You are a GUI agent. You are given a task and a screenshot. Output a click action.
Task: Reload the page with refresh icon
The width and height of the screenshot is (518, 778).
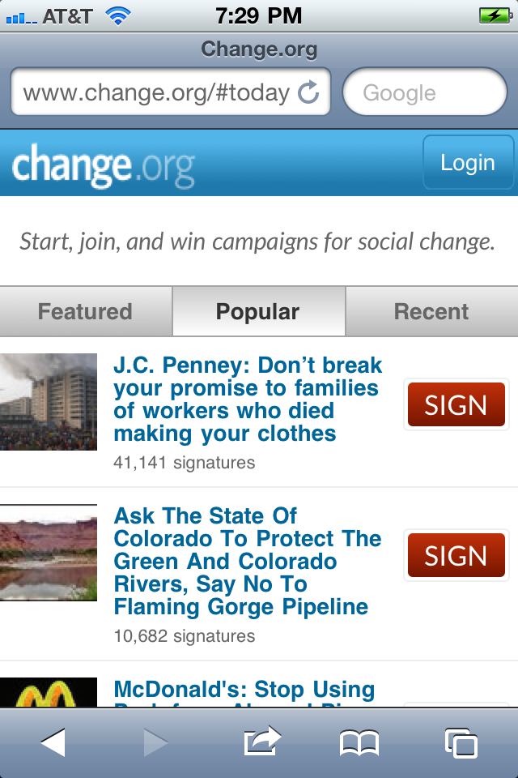[309, 93]
